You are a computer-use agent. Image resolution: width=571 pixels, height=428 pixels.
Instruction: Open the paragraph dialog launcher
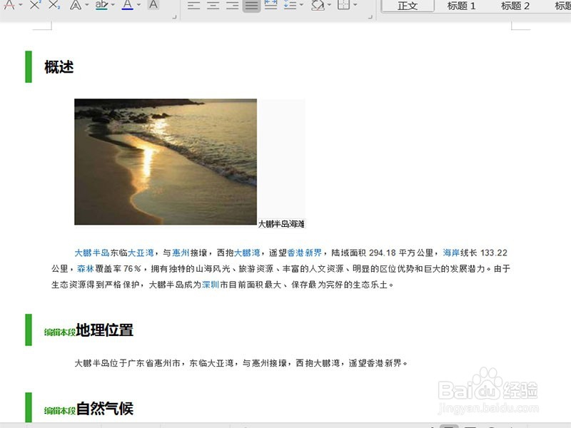click(x=370, y=16)
